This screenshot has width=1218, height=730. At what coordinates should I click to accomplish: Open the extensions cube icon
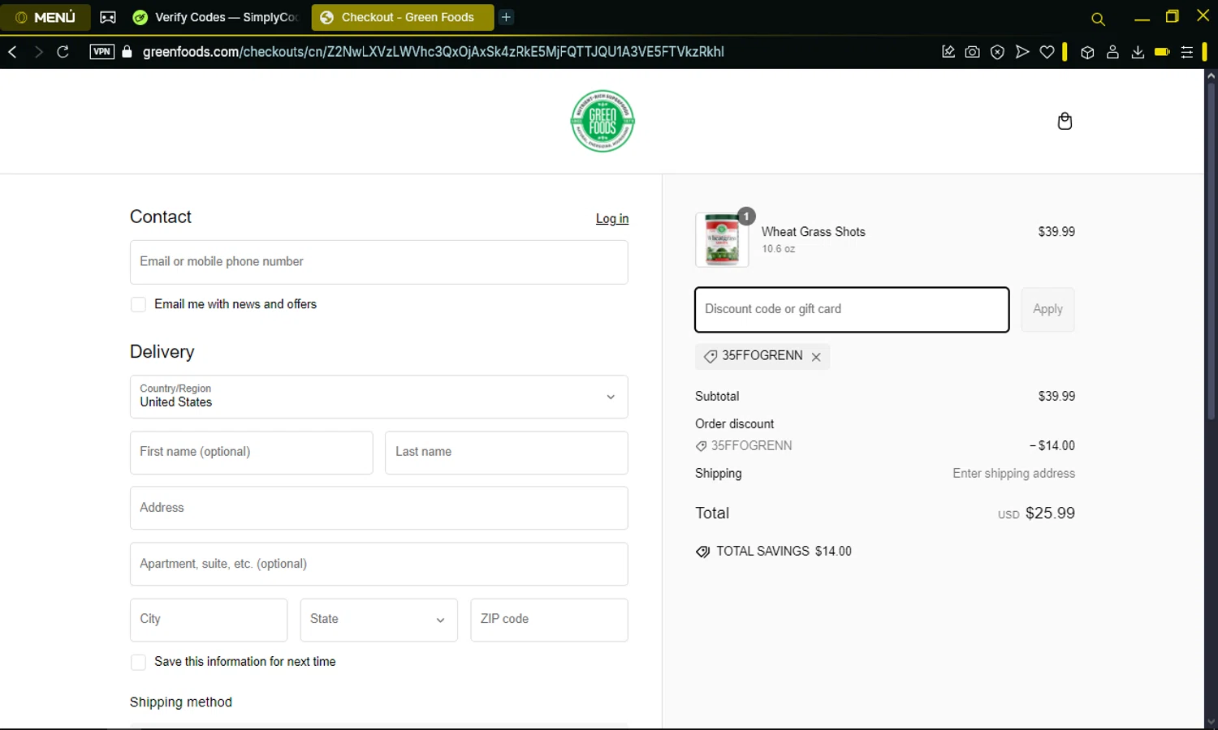(x=1087, y=52)
